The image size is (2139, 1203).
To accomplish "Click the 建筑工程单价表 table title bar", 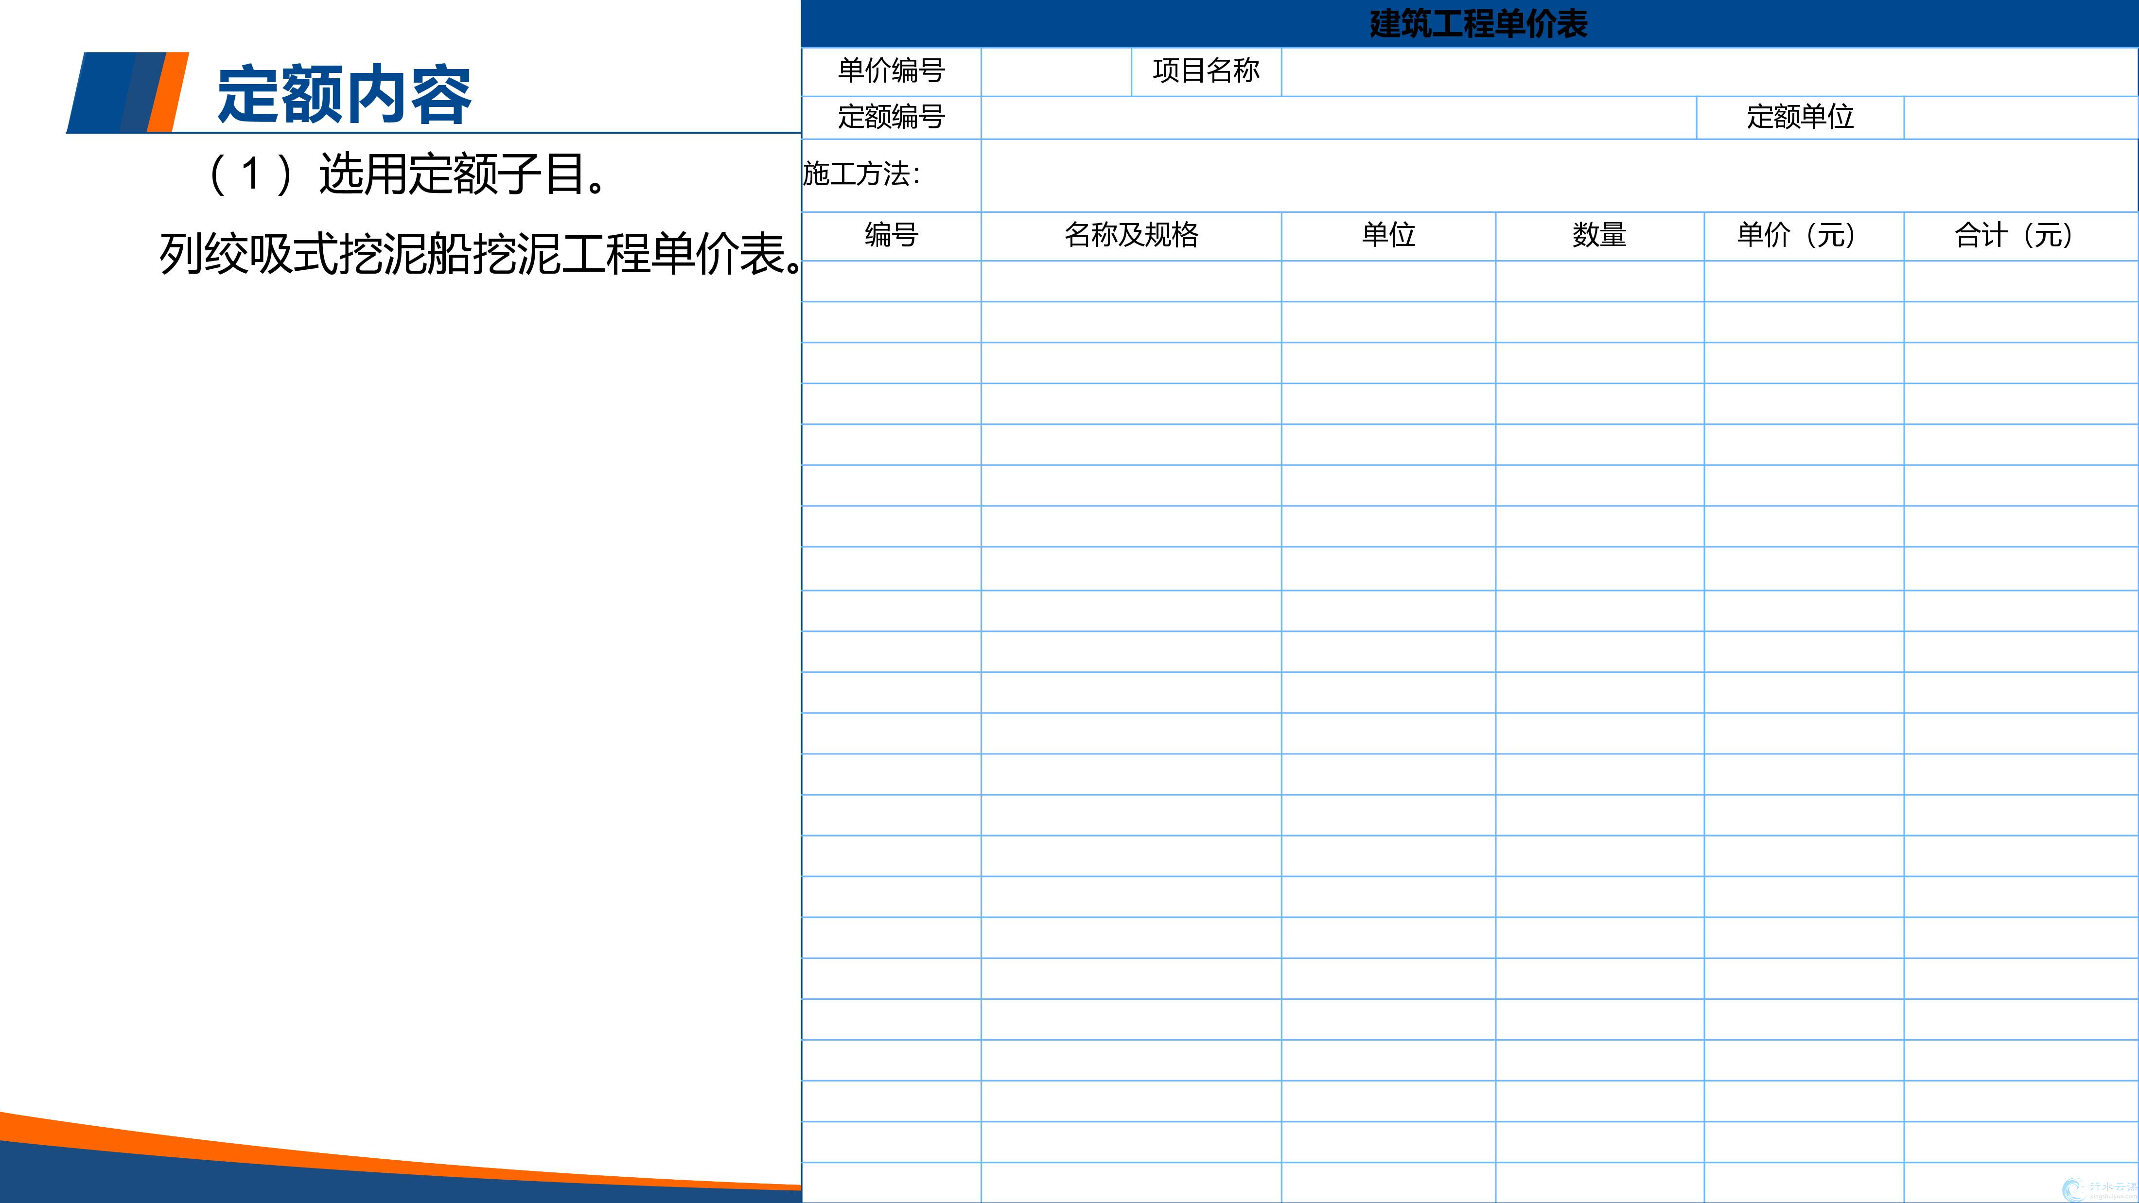I will pos(1477,23).
